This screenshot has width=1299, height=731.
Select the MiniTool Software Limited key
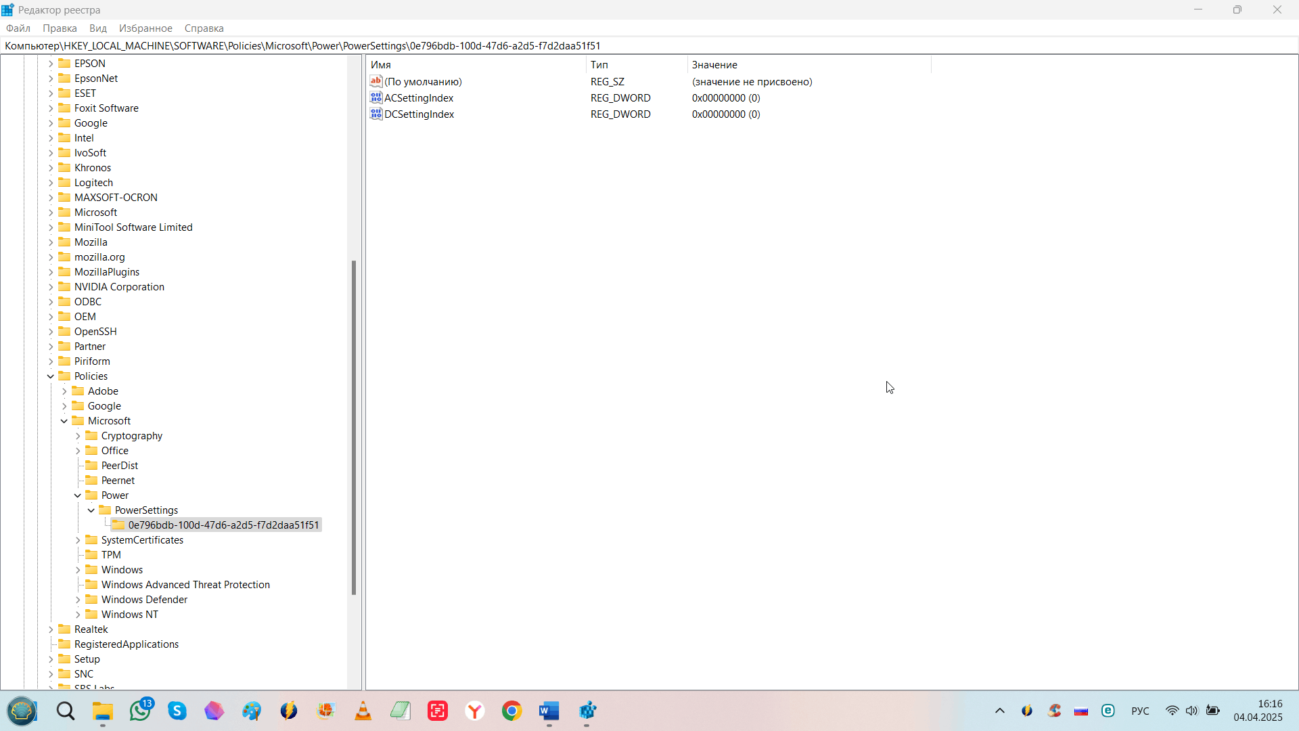tap(133, 227)
